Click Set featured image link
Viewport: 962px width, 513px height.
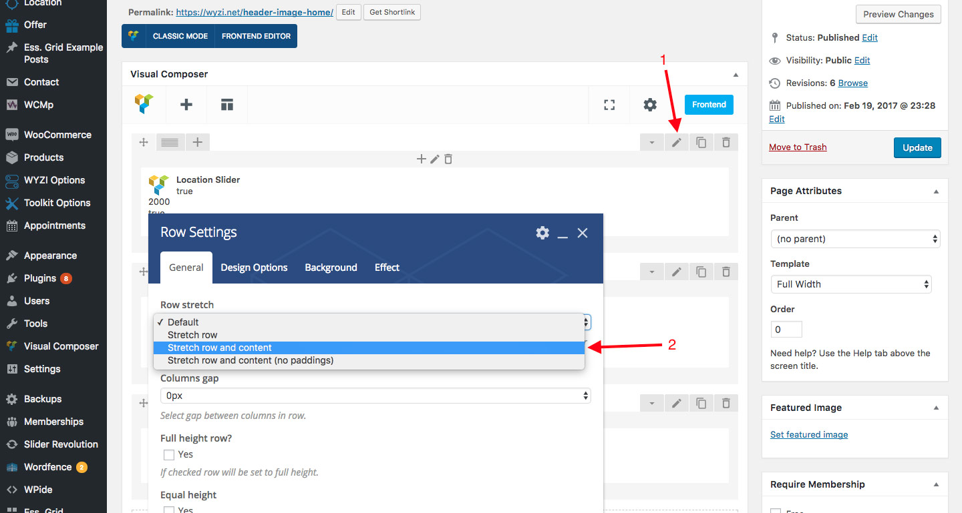click(x=809, y=435)
